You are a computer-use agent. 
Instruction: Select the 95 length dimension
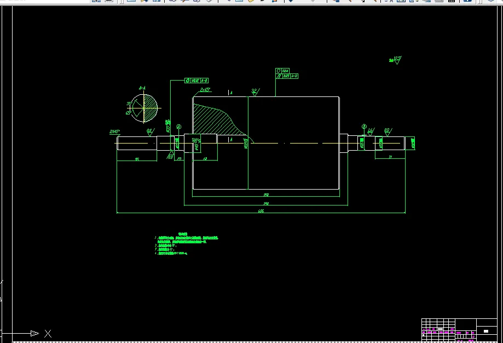click(x=137, y=159)
